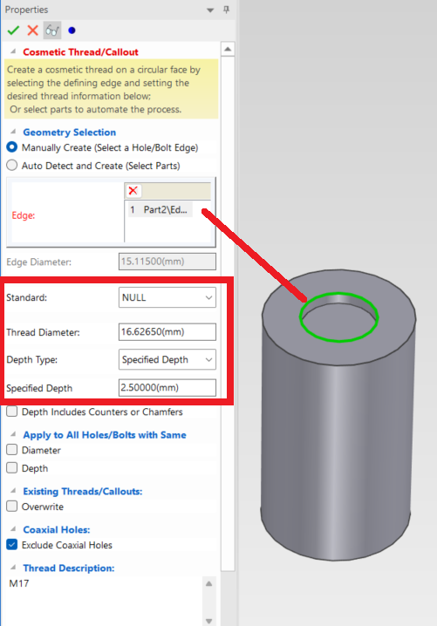
Task: Open the Standard NULL dropdown
Action: [x=167, y=297]
